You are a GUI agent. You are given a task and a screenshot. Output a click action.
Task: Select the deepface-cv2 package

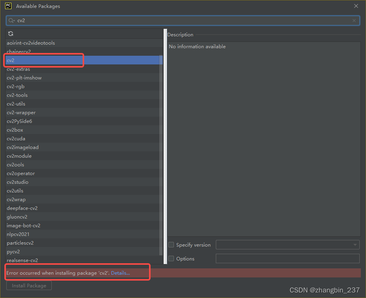pyautogui.click(x=84, y=208)
